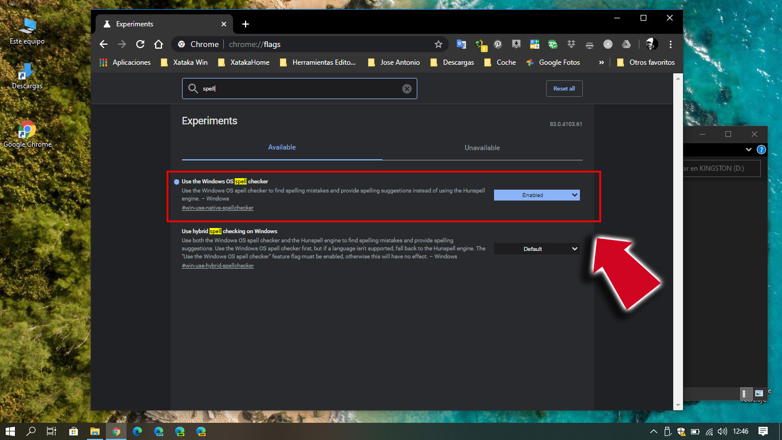Open Chrome's three-dot customization menu
782x440 pixels.
(x=670, y=44)
